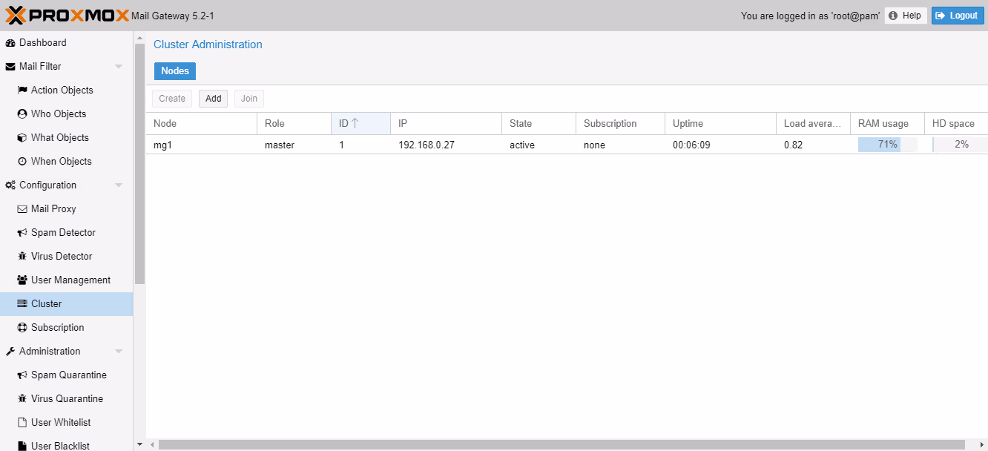Screen dimensions: 988x451
Task: Click the Virus Detector bug icon
Action: (22, 257)
